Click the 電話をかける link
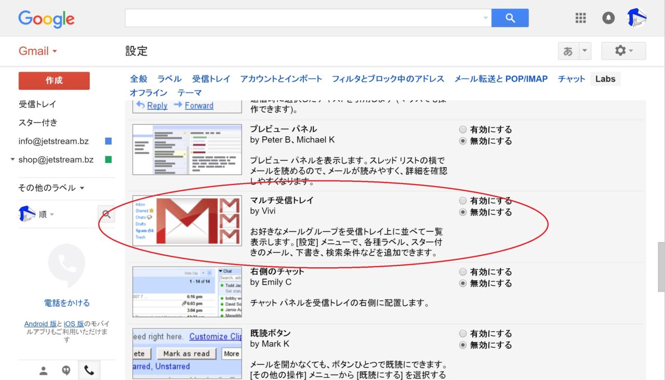Viewport: 665px width, 380px height. coord(66,303)
